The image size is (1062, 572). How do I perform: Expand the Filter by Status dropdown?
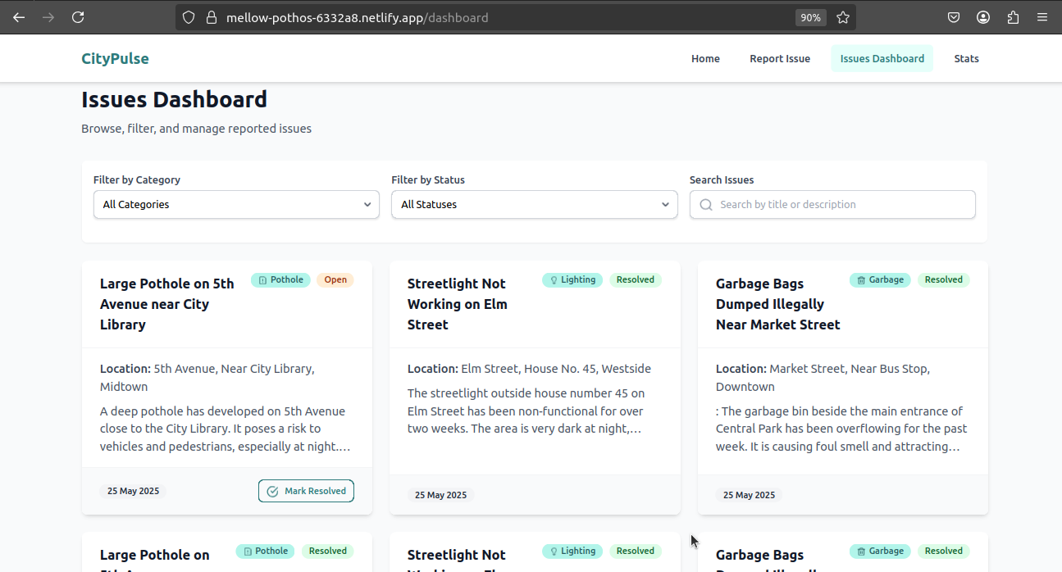tap(535, 205)
